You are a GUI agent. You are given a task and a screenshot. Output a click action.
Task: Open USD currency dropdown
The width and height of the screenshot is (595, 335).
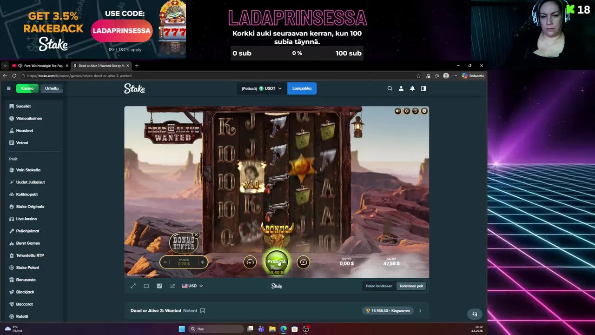(192, 286)
